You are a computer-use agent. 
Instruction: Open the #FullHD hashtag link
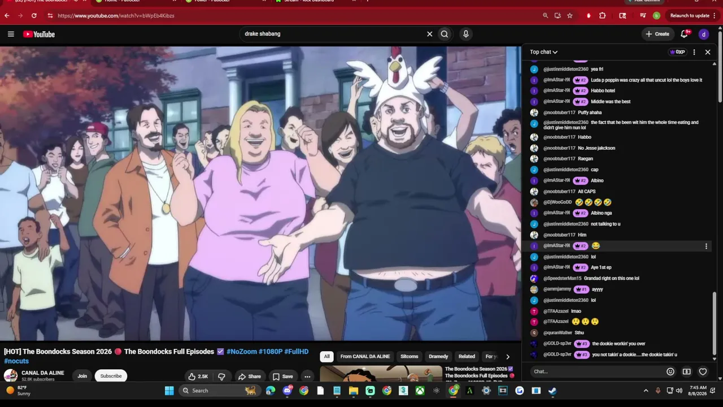coord(297,352)
